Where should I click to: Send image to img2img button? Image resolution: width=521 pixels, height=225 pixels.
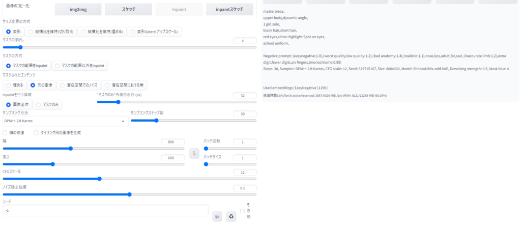(x=78, y=9)
